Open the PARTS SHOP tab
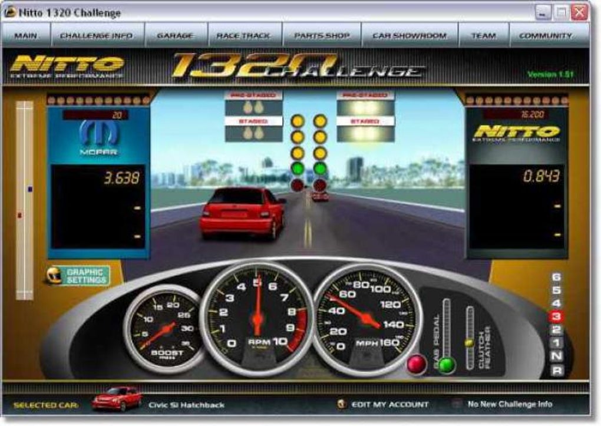Screen dimensions: 601x426 pyautogui.click(x=322, y=35)
